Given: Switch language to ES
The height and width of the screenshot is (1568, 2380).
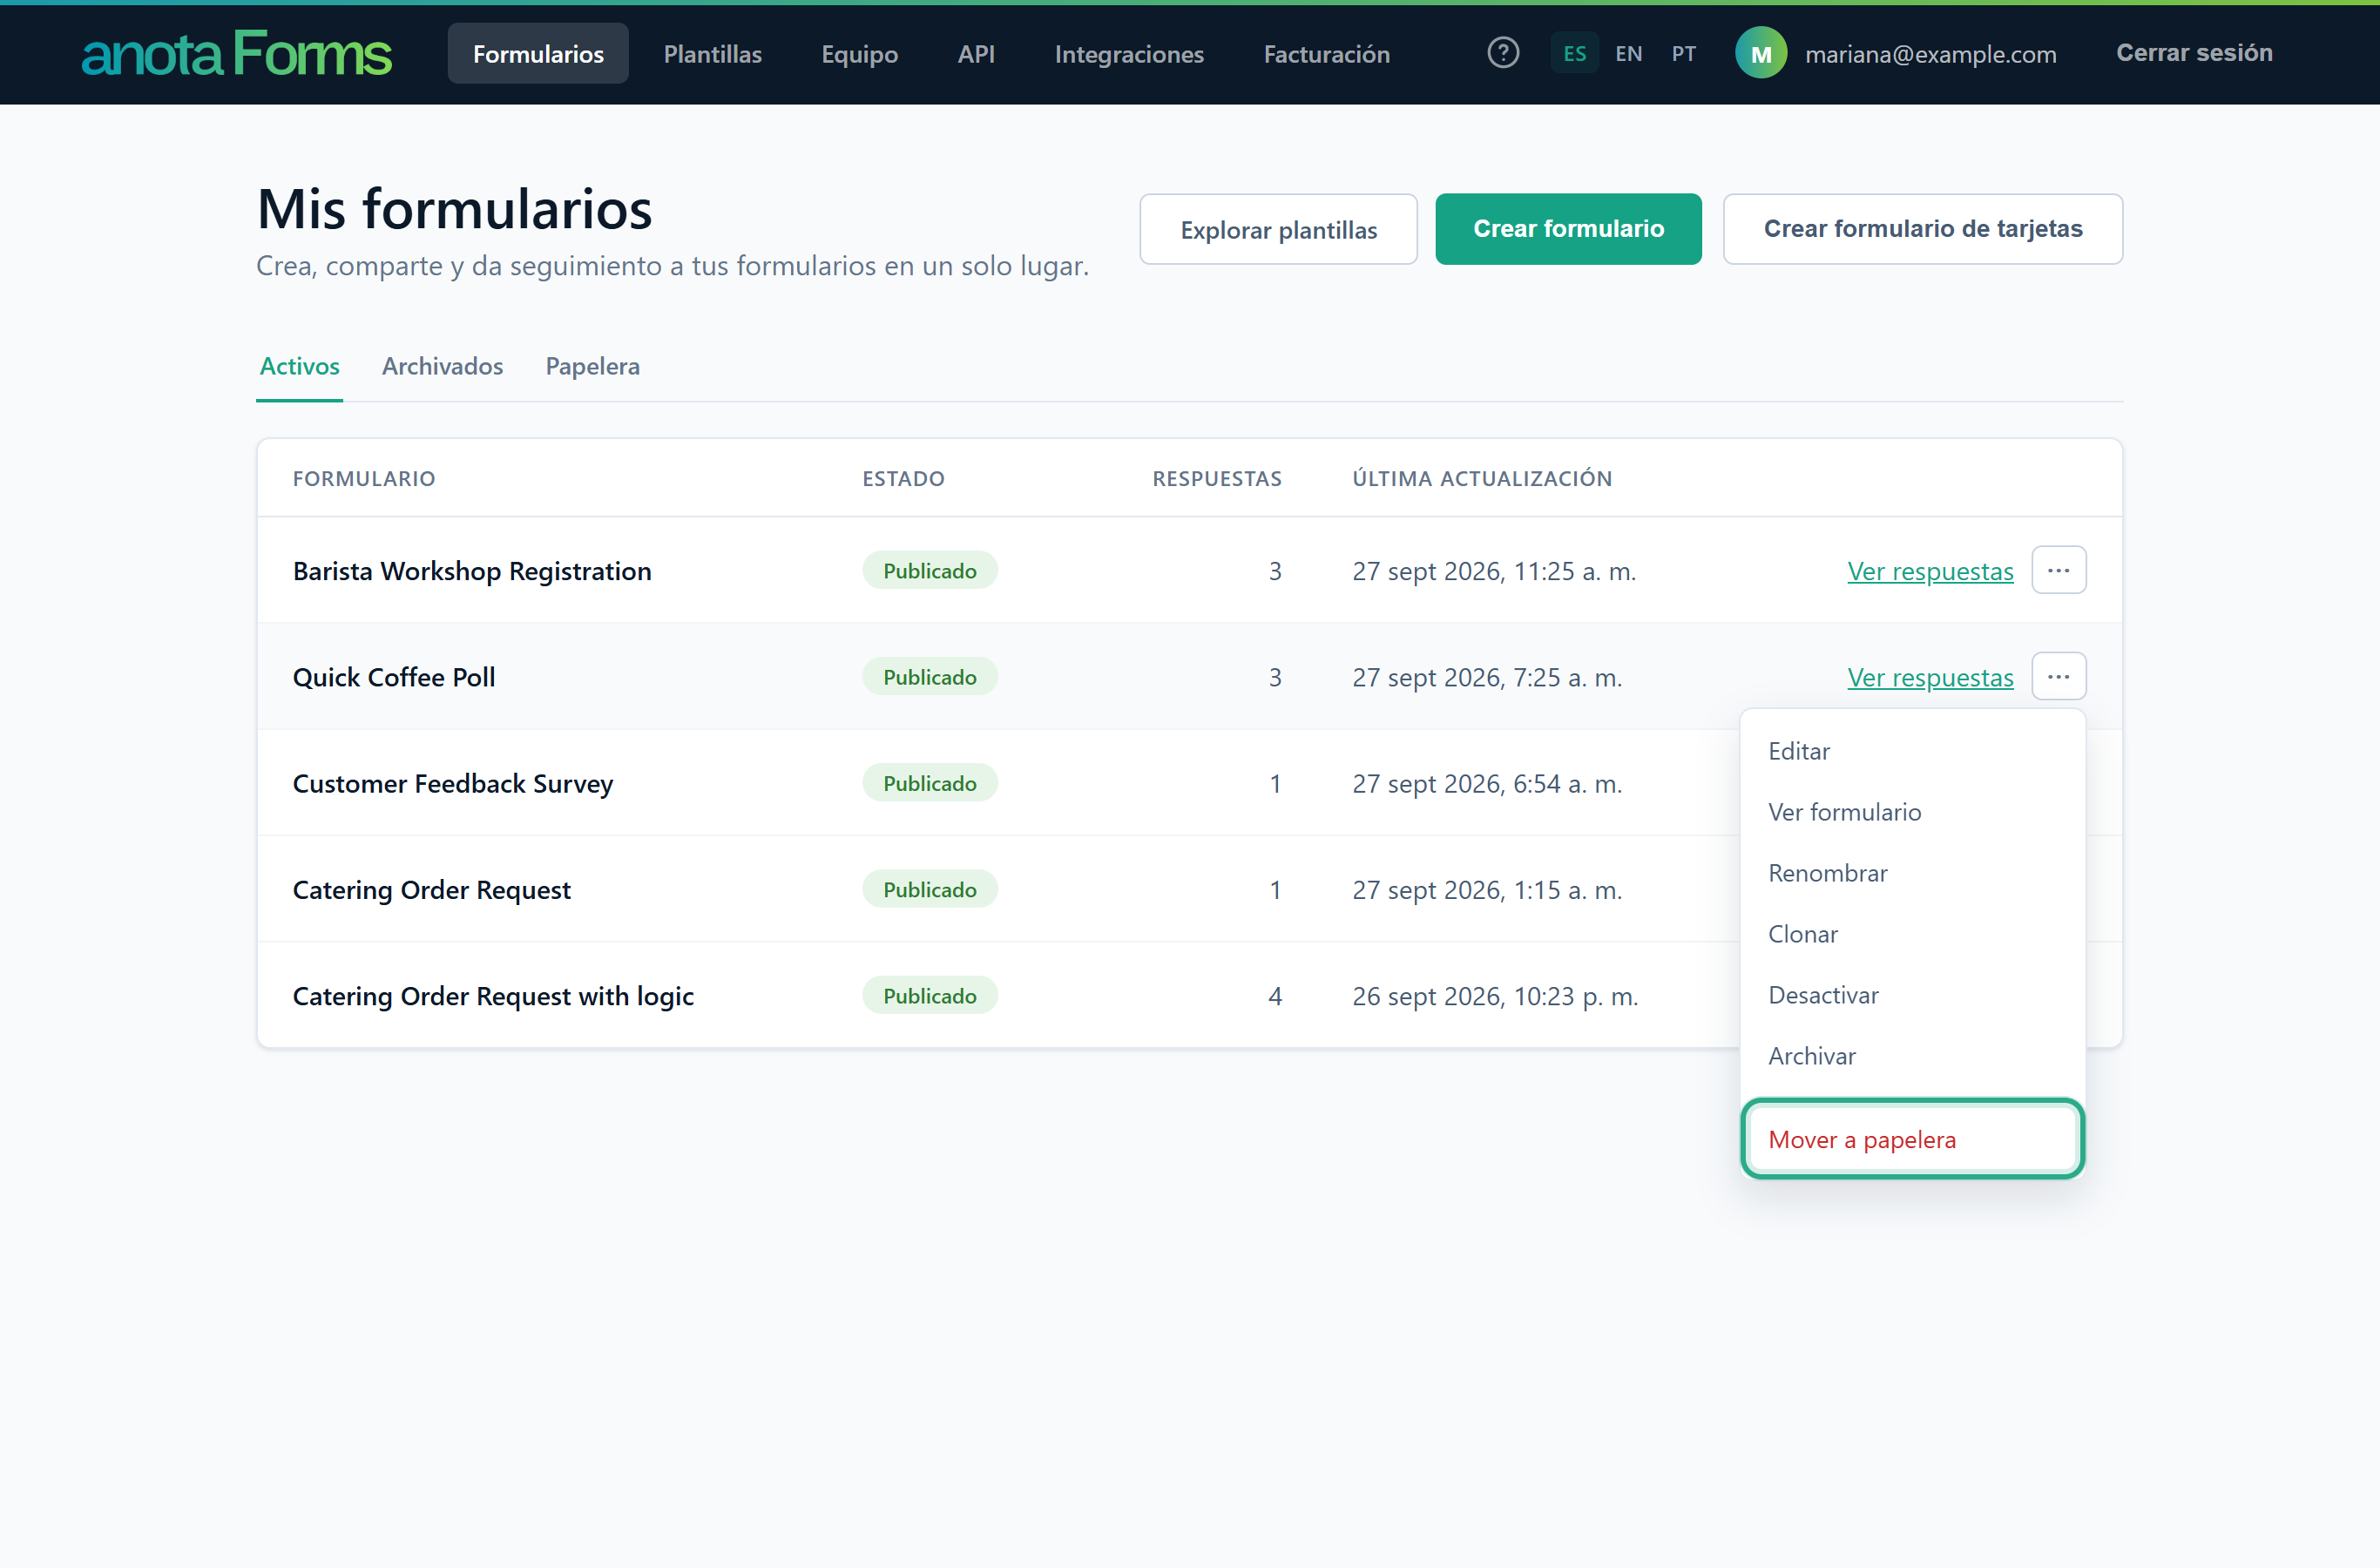Looking at the screenshot, I should coord(1574,54).
